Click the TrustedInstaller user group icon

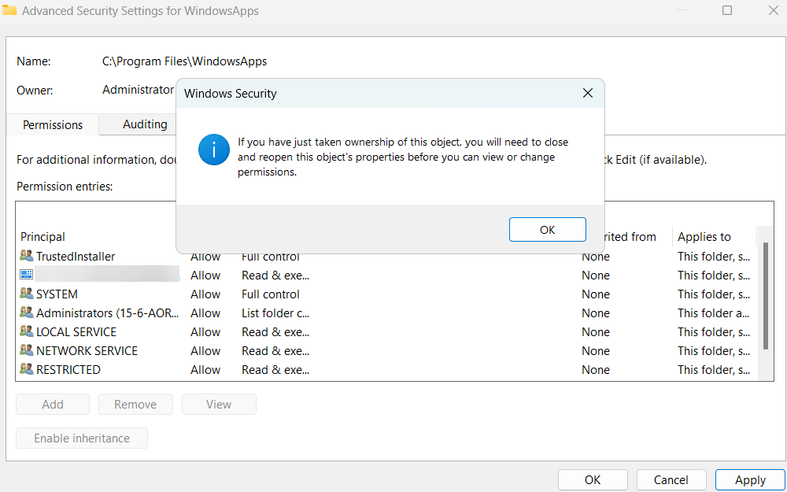27,256
